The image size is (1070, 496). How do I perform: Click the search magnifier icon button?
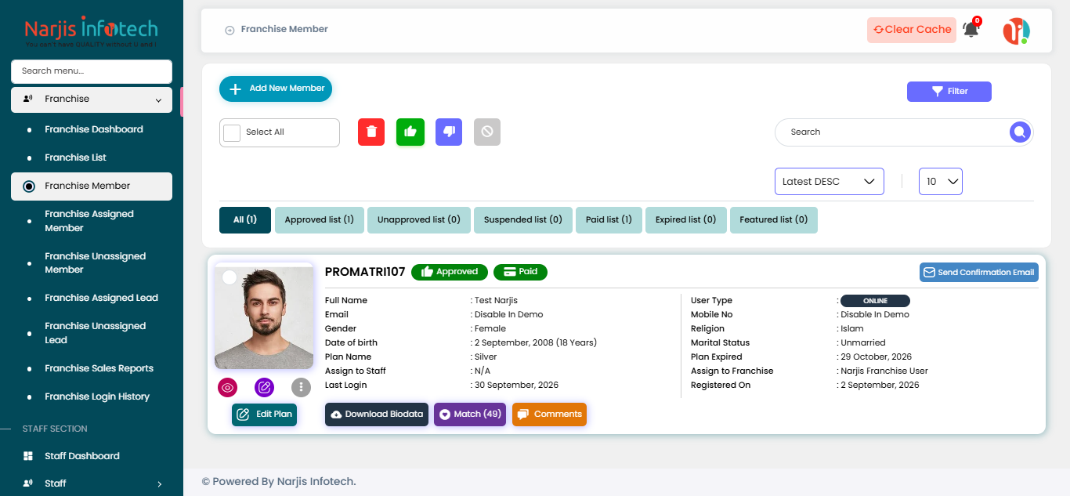click(1019, 132)
